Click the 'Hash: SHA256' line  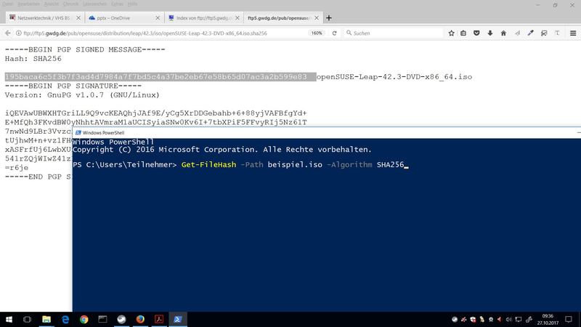point(33,59)
